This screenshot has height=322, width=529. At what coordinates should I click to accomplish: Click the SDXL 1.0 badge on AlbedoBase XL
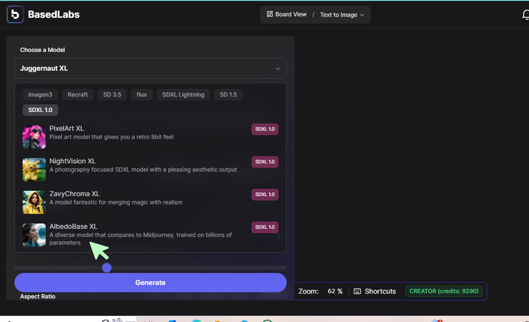pos(265,227)
